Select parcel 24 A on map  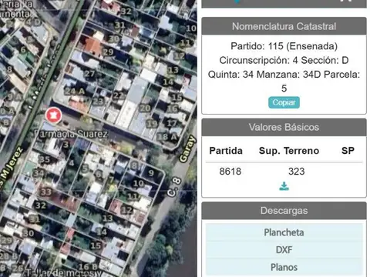(75, 92)
